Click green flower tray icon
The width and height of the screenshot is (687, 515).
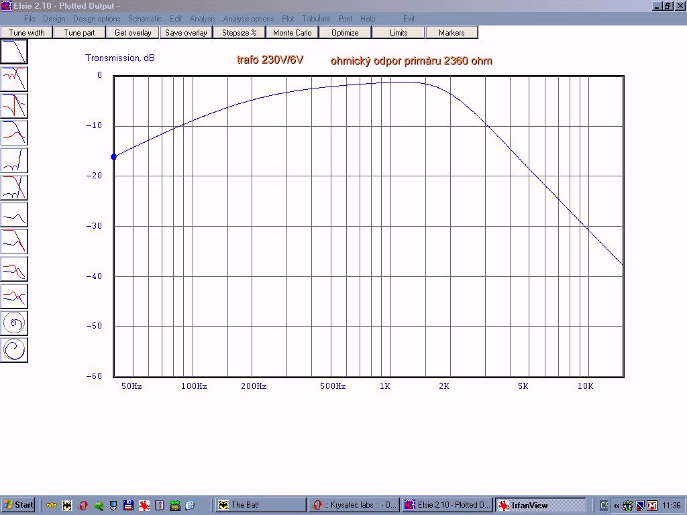tap(627, 506)
